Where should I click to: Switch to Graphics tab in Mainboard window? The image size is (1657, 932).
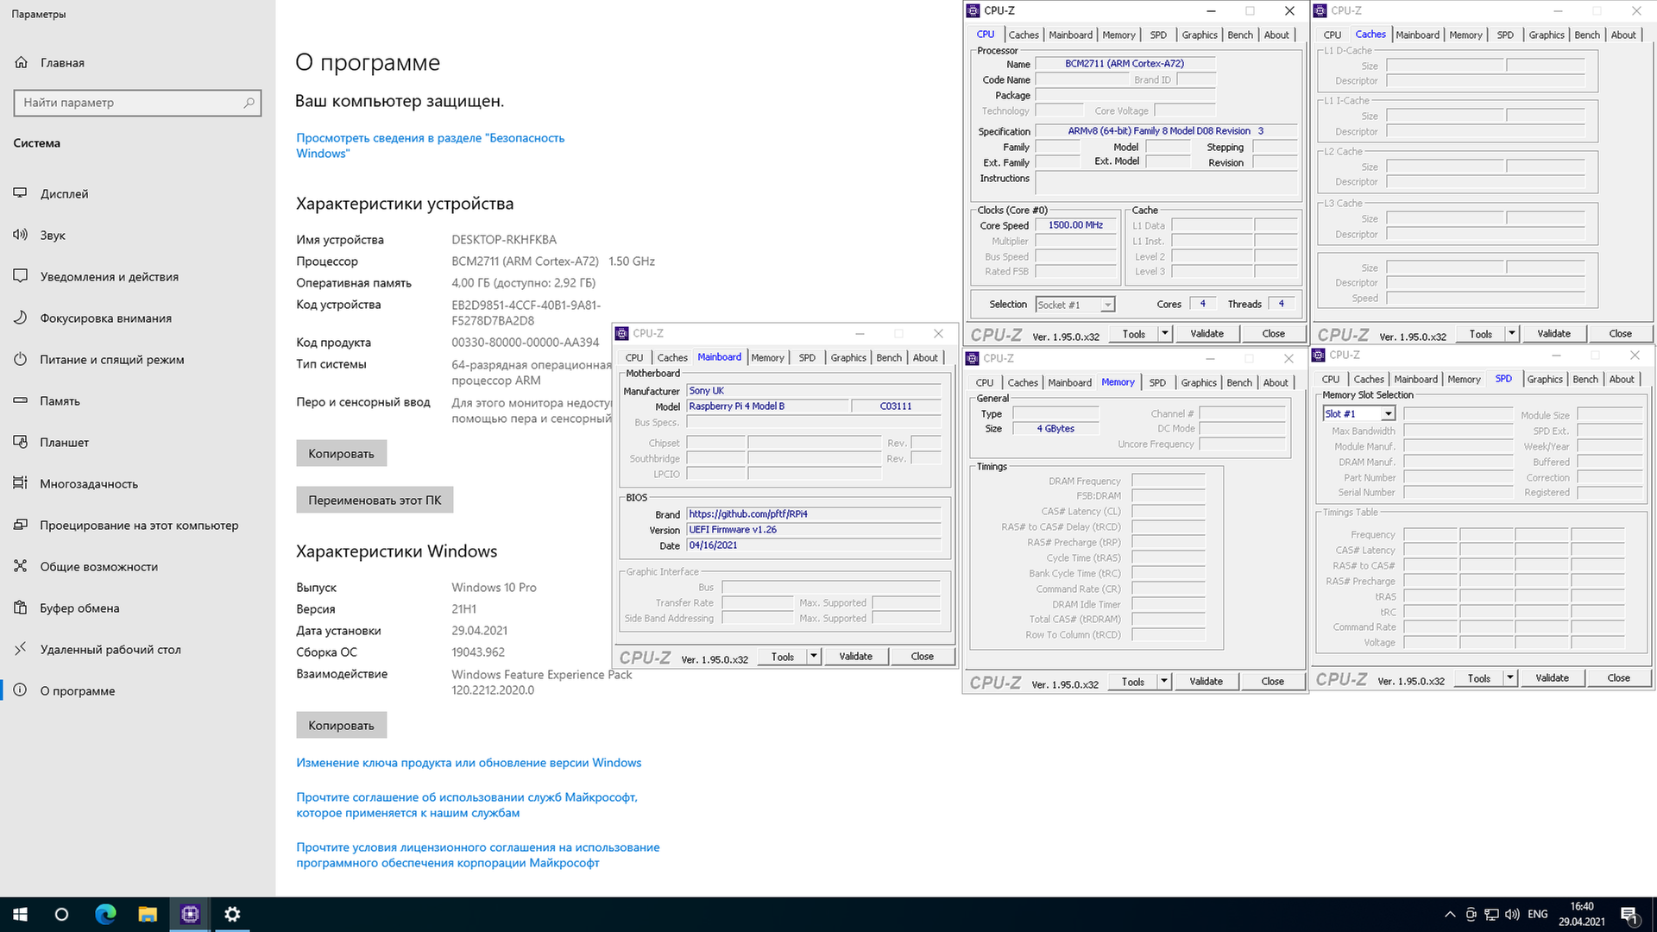click(x=848, y=358)
